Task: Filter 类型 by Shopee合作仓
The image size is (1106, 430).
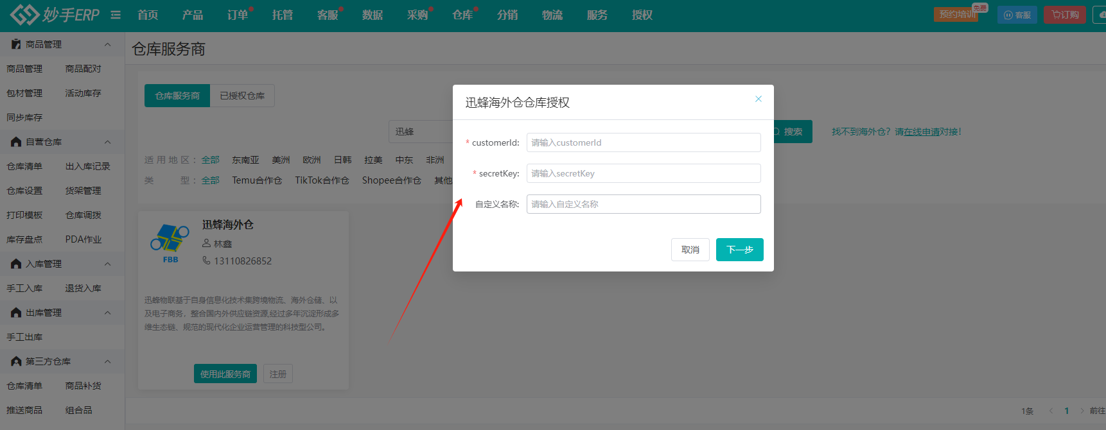Action: 391,180
